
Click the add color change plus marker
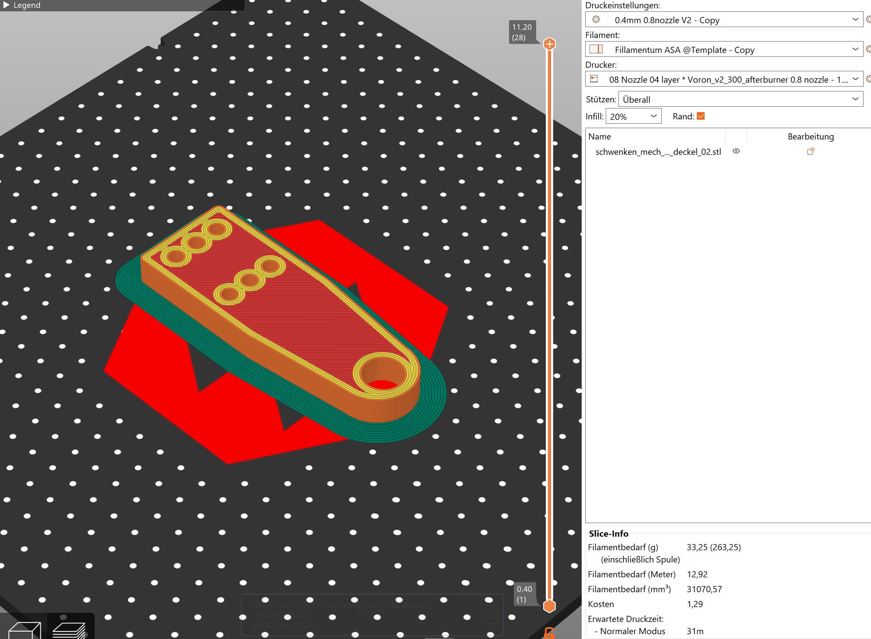coord(549,44)
